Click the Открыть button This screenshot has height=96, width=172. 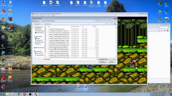click(102, 62)
